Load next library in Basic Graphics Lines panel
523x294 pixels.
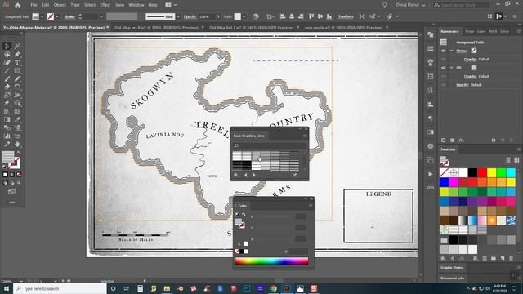coord(254,175)
